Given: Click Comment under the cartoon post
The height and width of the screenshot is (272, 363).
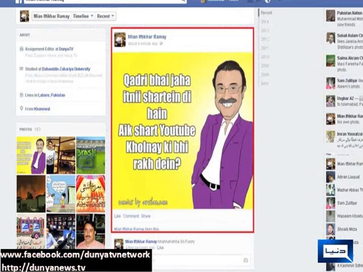Looking at the screenshot, I should (131, 216).
